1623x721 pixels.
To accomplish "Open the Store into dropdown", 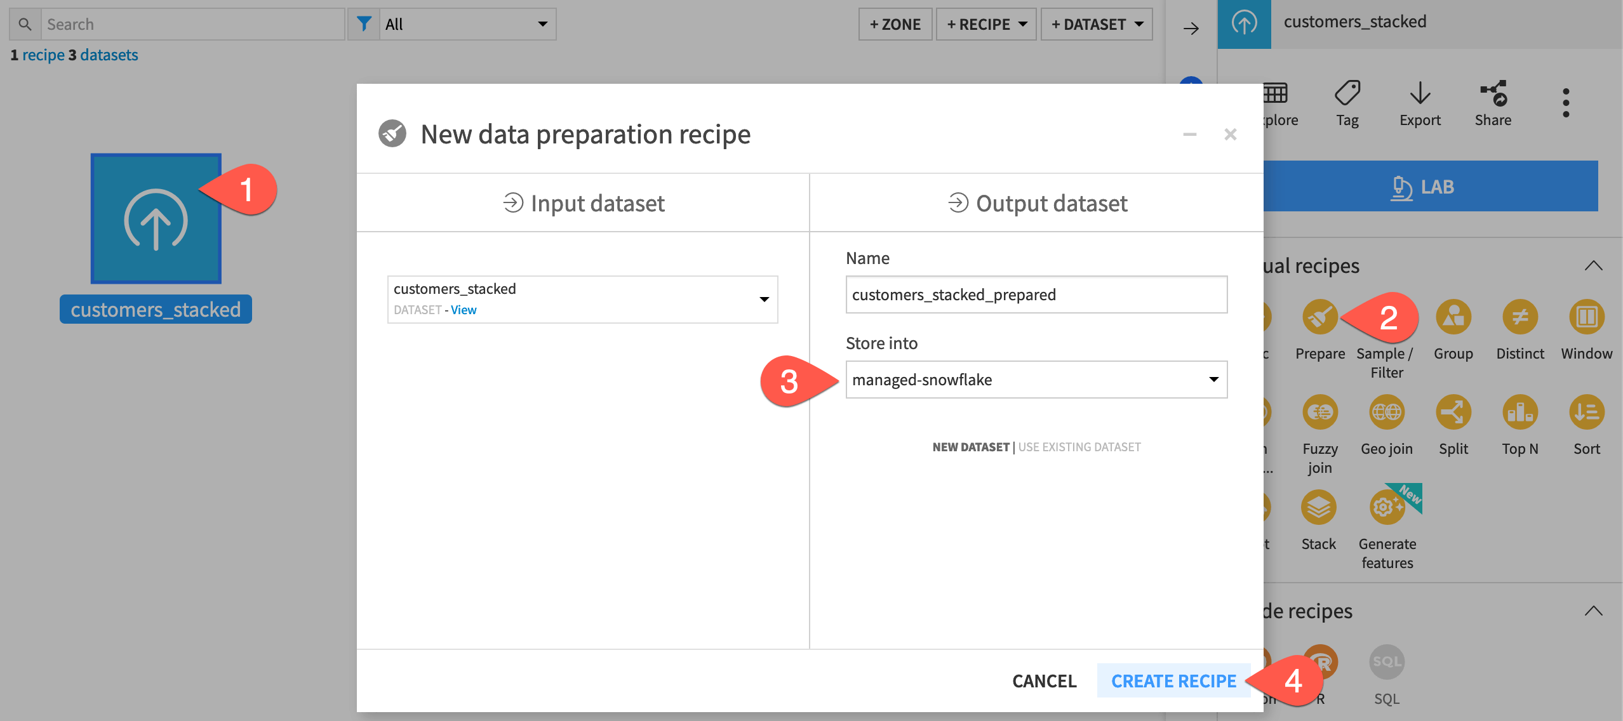I will (1036, 380).
